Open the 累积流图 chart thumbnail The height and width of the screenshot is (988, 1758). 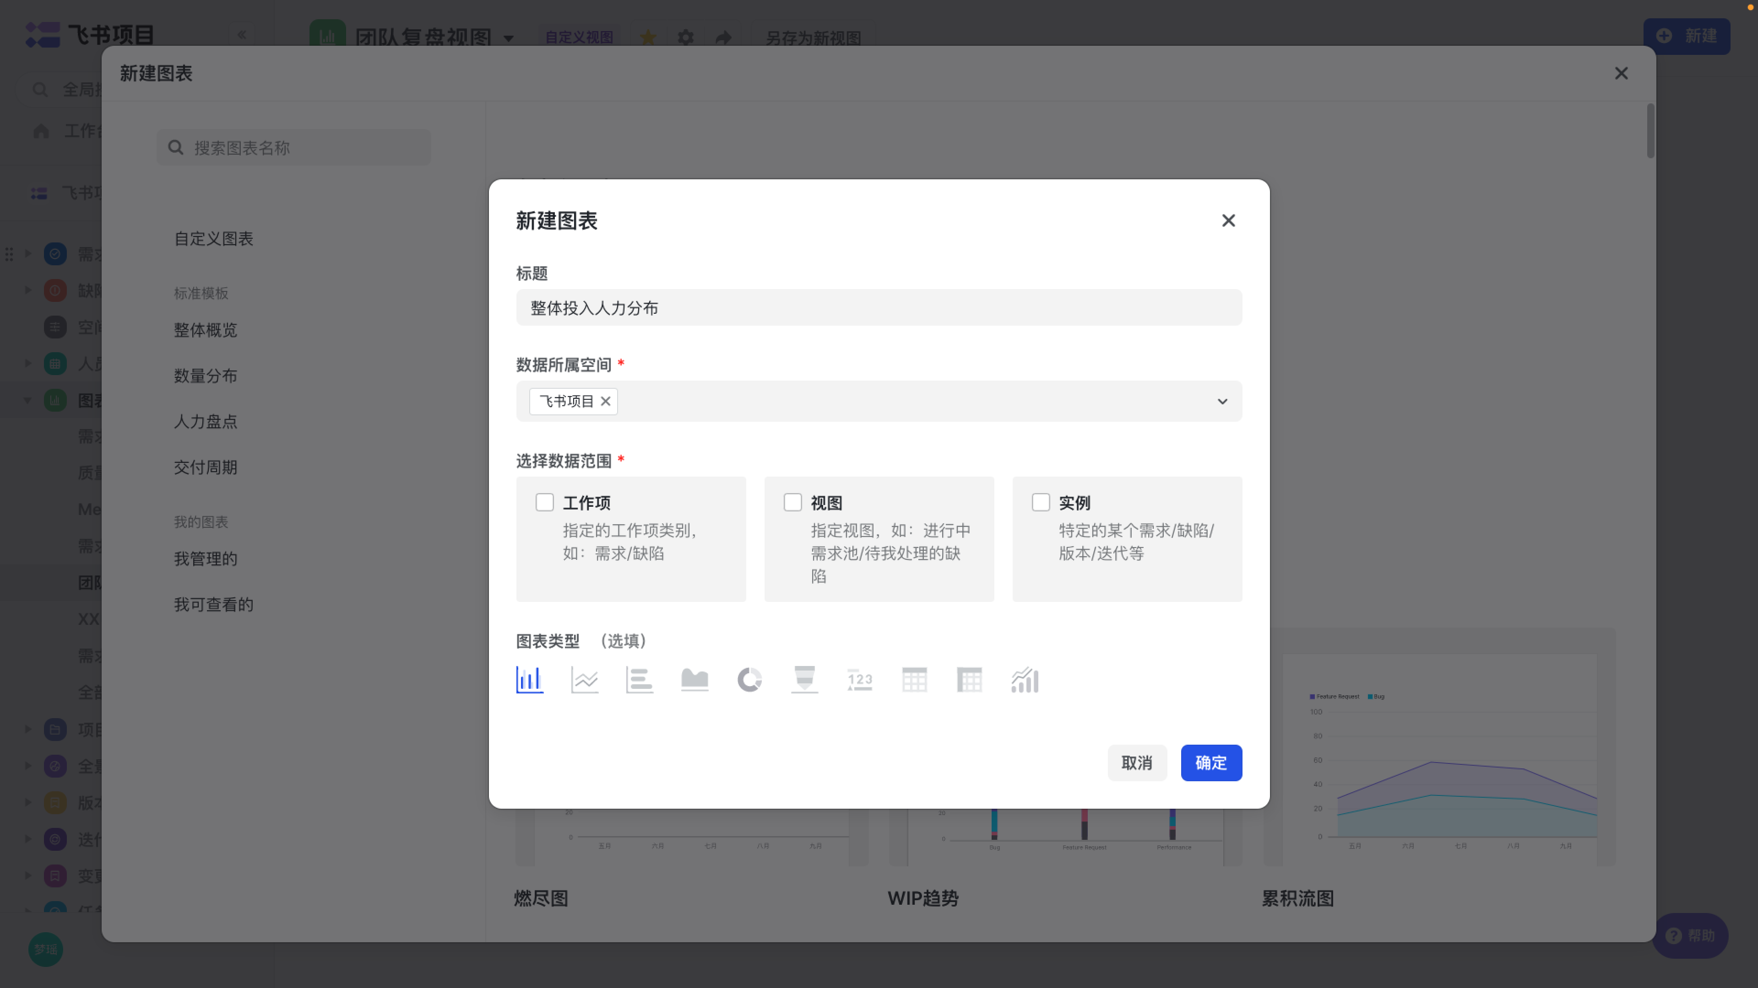click(x=1439, y=747)
